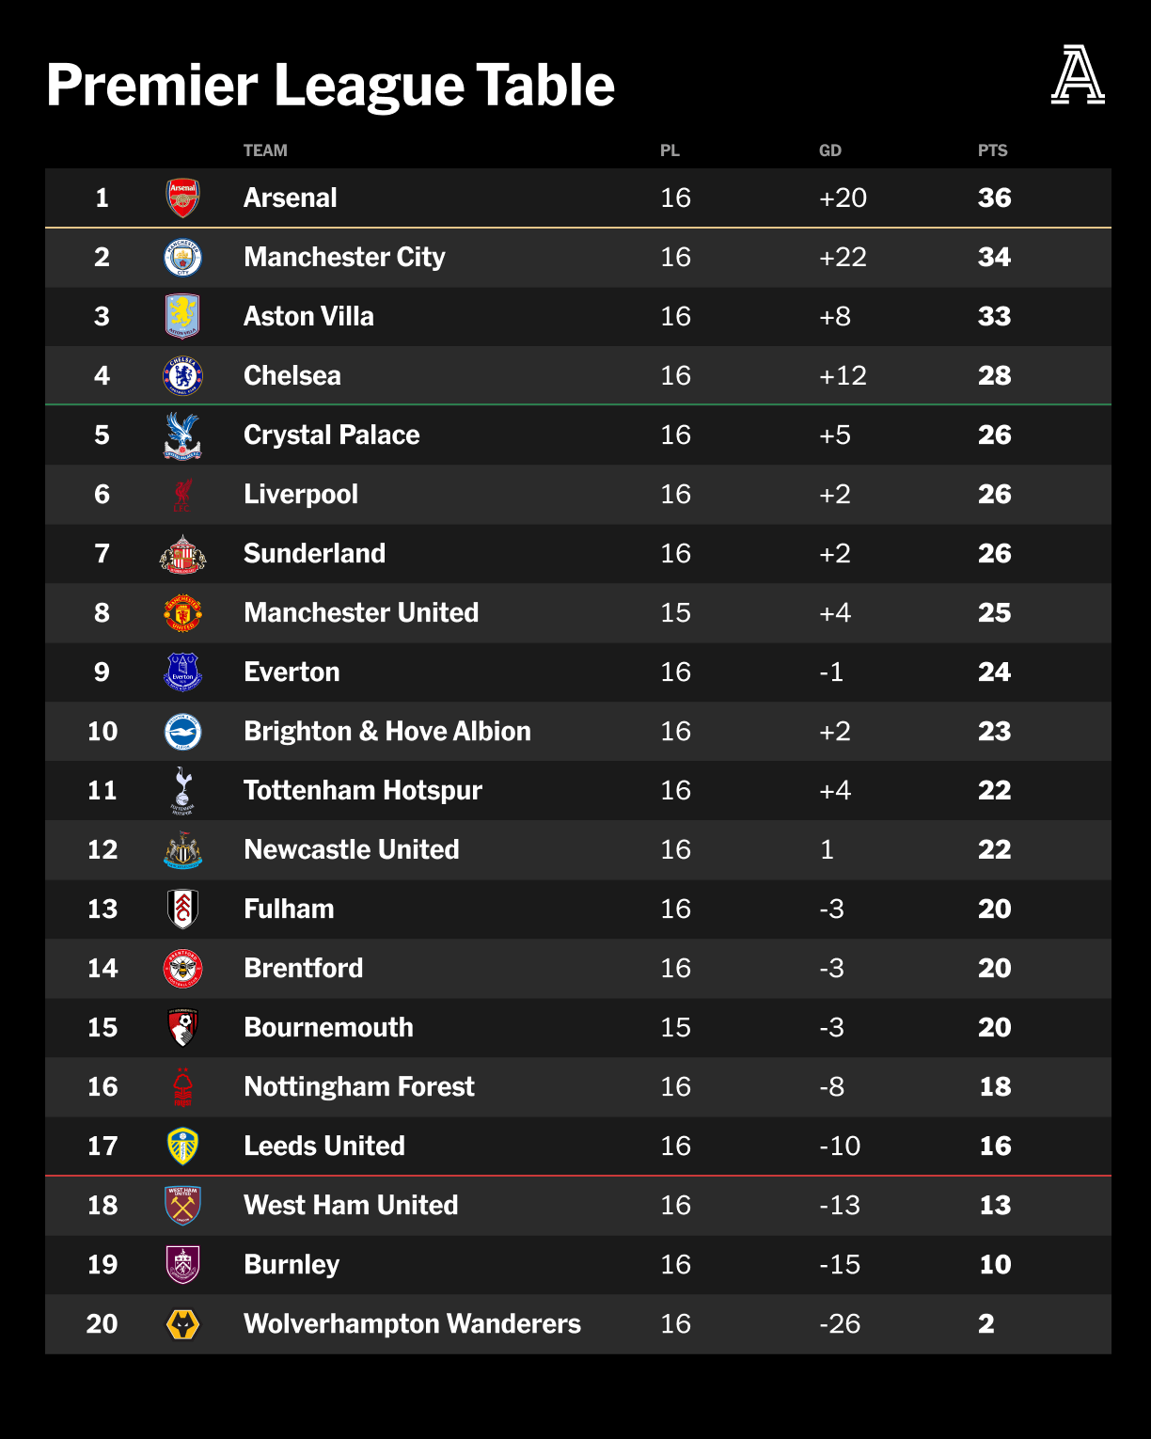The height and width of the screenshot is (1439, 1151).
Task: Click the Leeds United badge
Action: [183, 1146]
